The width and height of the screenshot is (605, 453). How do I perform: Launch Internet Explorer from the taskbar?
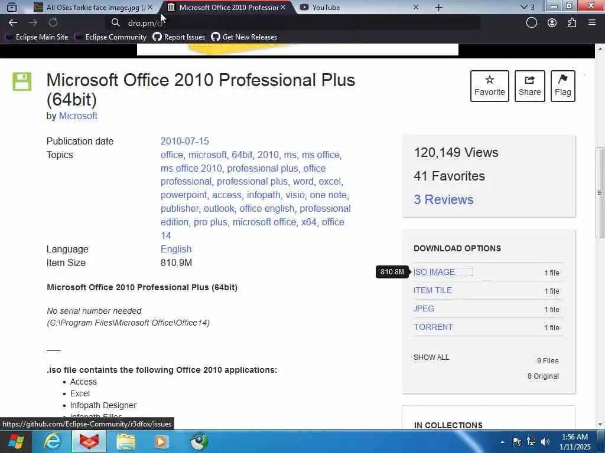[53, 441]
